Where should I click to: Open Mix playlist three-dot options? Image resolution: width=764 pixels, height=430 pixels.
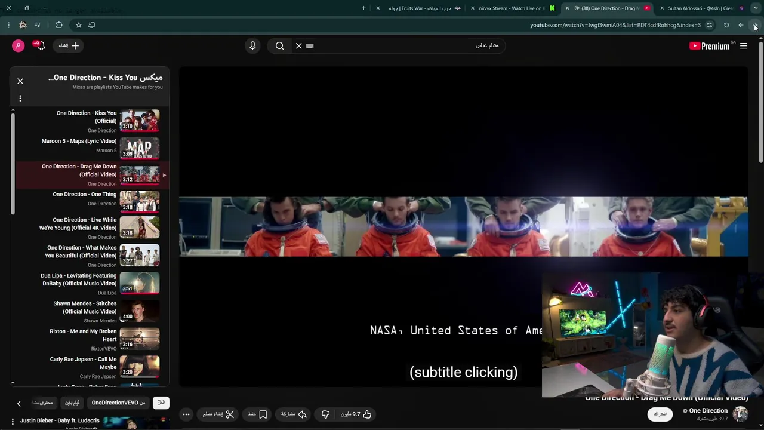[x=20, y=99]
